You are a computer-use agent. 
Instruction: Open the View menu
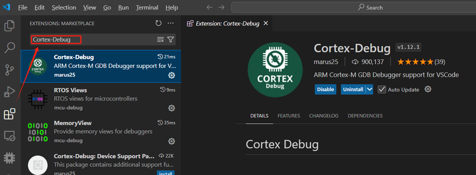pos(90,8)
